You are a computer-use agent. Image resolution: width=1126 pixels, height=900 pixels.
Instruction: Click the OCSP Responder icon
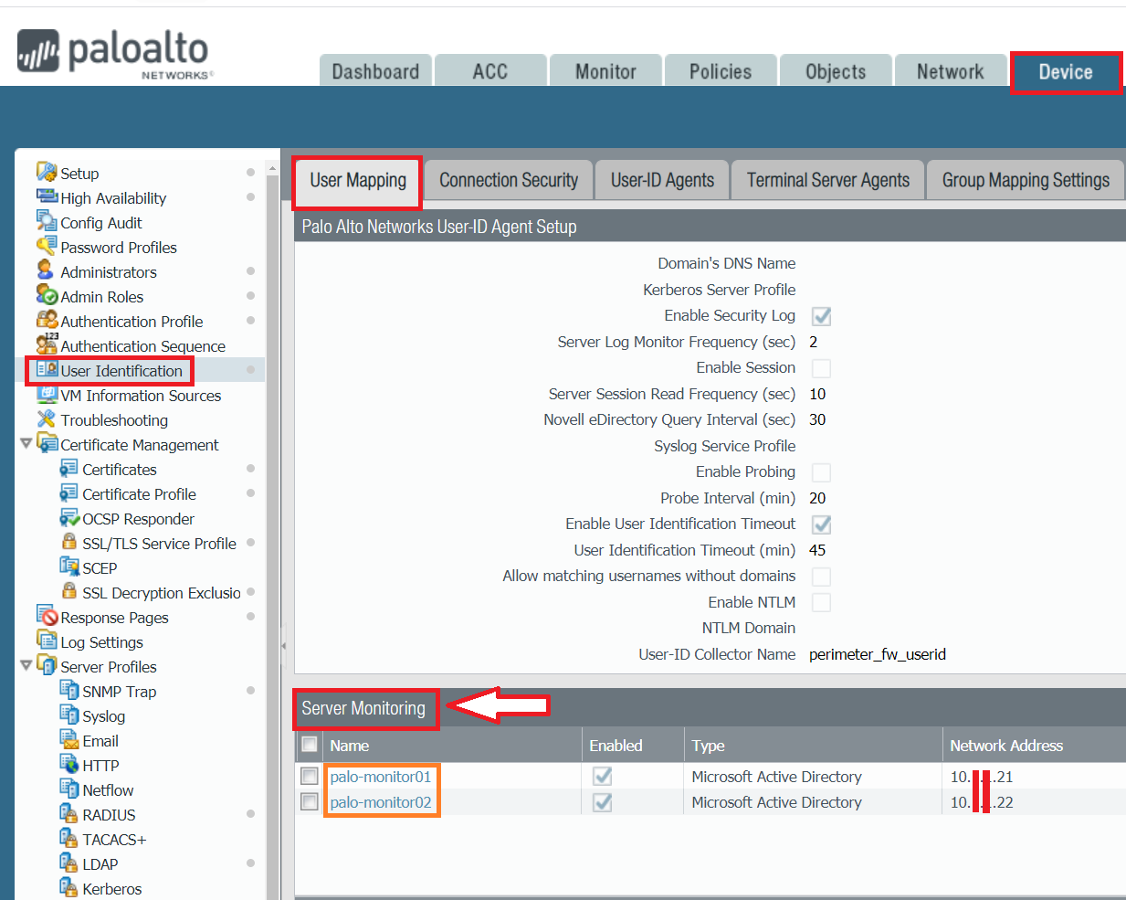(69, 517)
